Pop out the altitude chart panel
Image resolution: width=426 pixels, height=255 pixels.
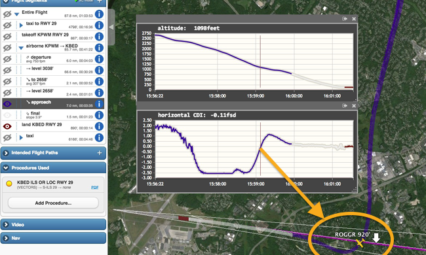coord(345,19)
